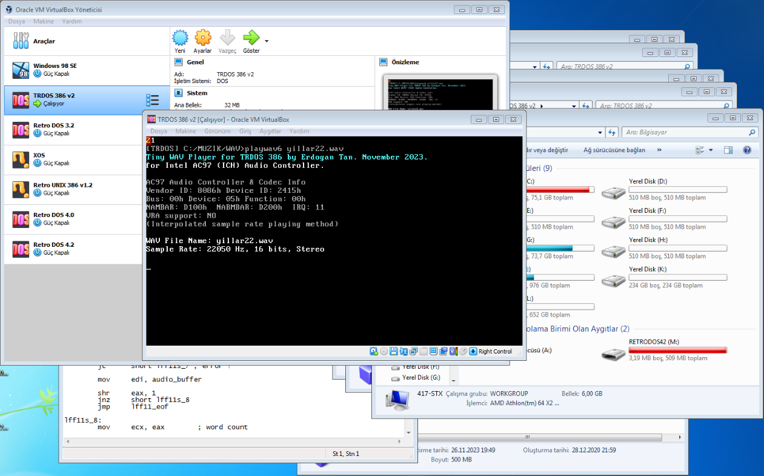Viewport: 764px width, 476px height.
Task: Click the green Göster arrow icon
Action: point(251,38)
